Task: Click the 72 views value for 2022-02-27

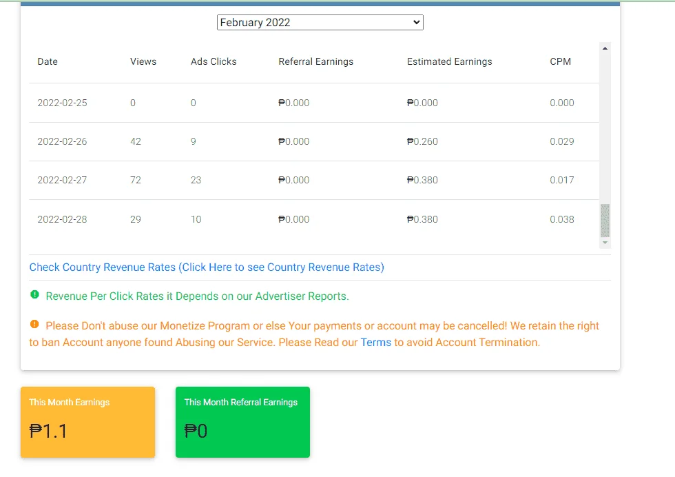Action: [136, 180]
